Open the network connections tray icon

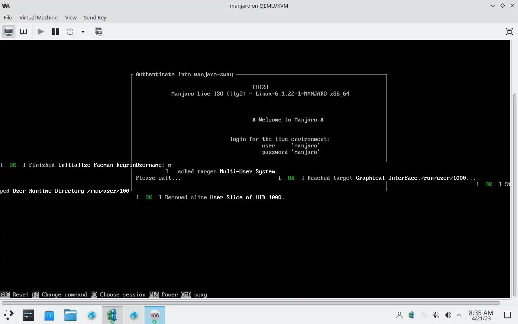tap(412, 315)
